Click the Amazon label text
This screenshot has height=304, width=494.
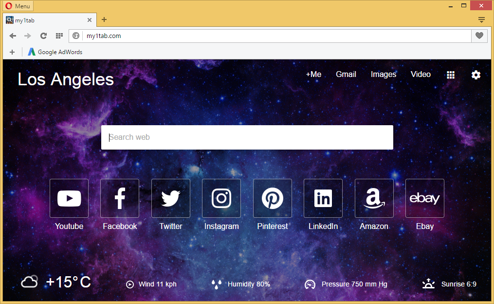[x=374, y=227]
